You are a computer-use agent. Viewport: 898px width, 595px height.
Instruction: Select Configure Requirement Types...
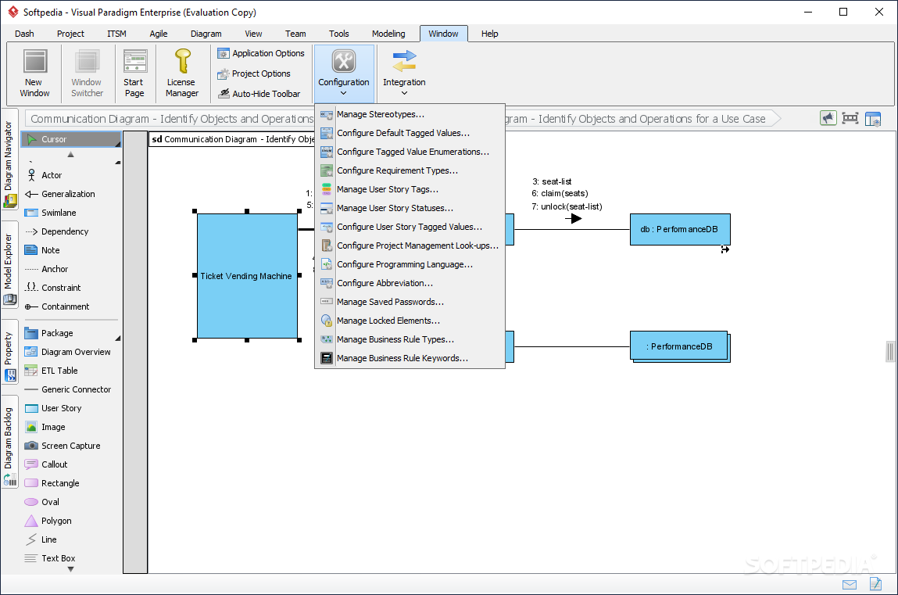pos(410,170)
